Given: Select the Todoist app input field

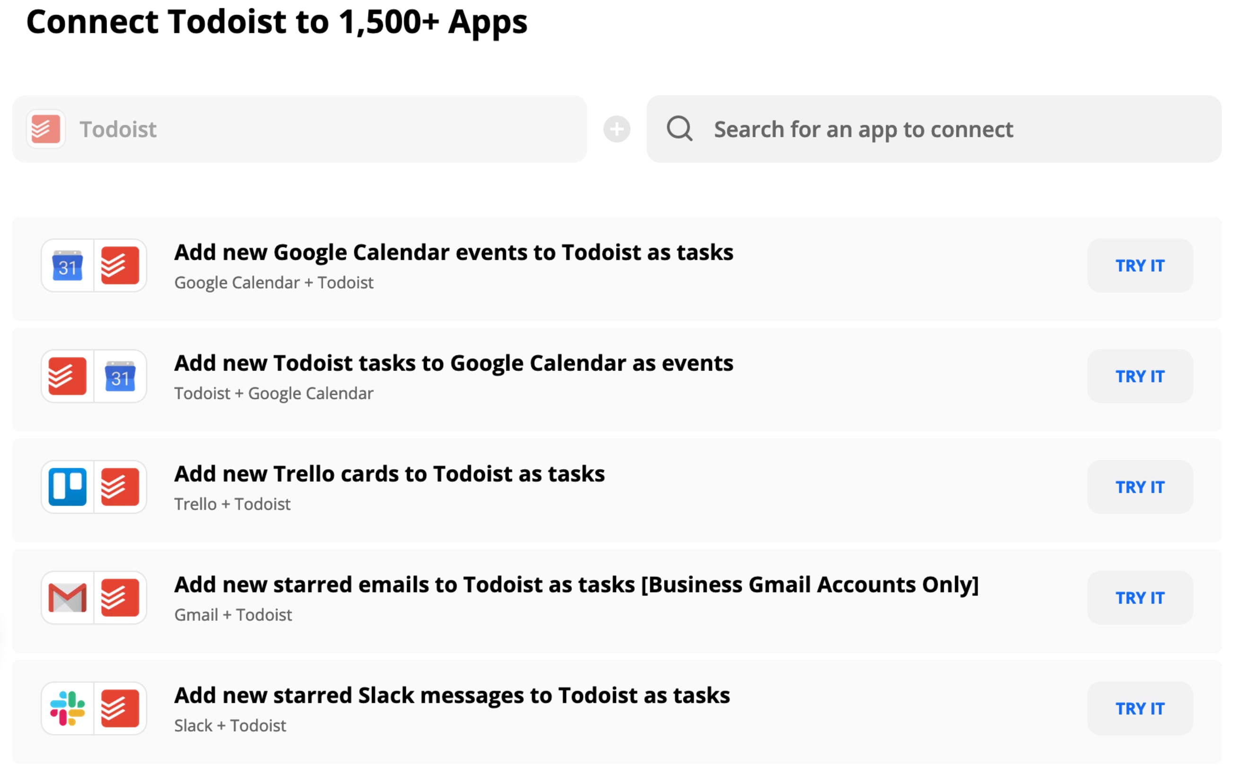Looking at the screenshot, I should [299, 129].
